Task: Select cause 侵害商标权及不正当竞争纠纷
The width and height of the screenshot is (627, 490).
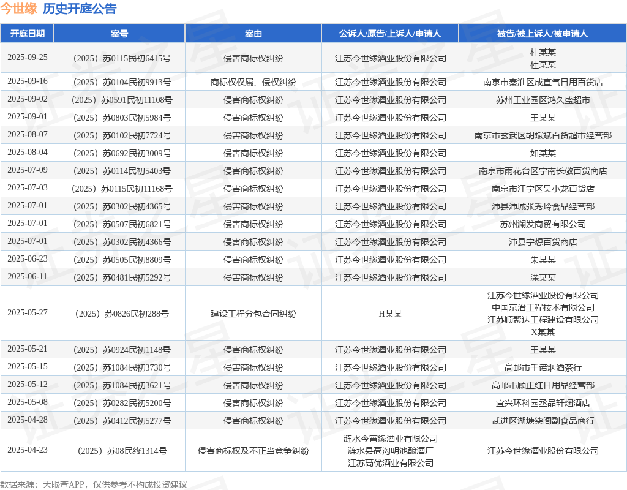Action: [x=253, y=451]
